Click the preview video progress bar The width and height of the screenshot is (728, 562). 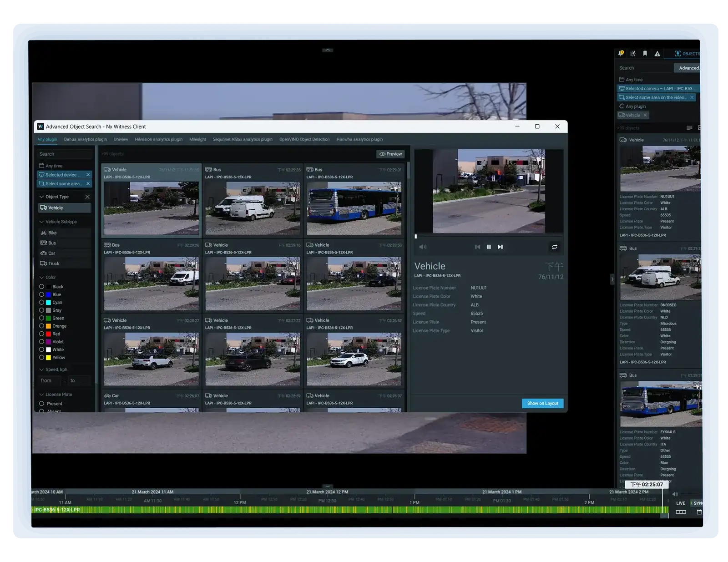489,237
